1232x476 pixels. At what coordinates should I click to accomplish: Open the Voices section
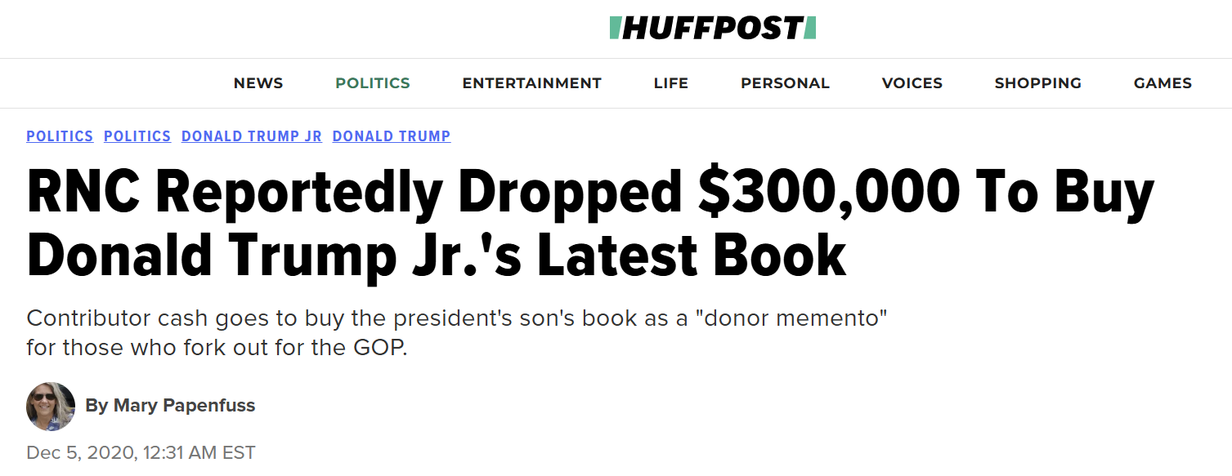point(912,83)
